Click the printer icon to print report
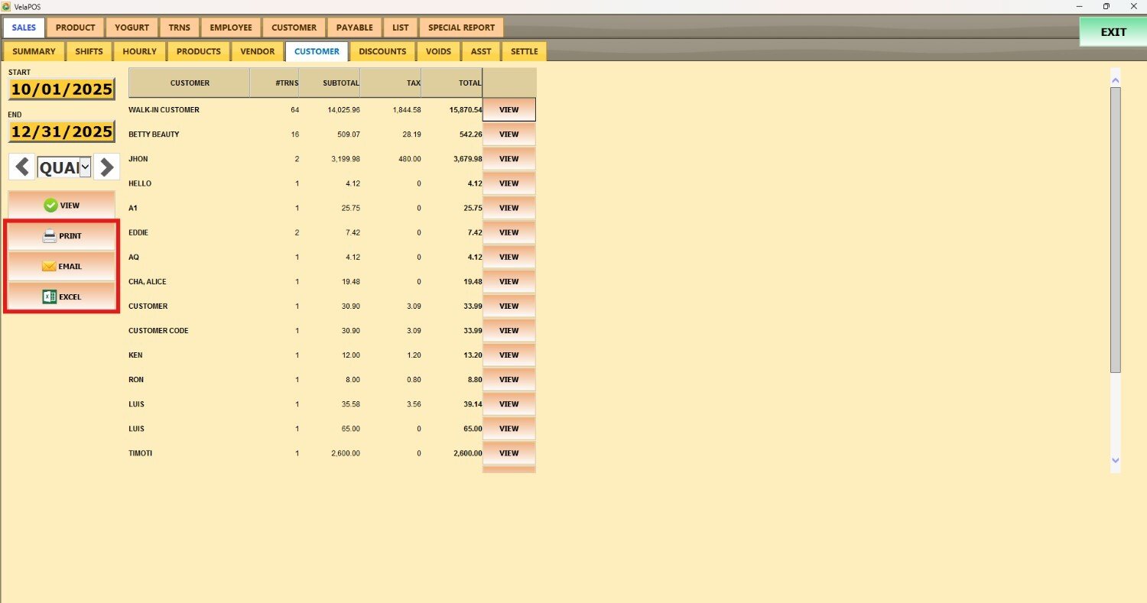The width and height of the screenshot is (1147, 603). pyautogui.click(x=50, y=236)
